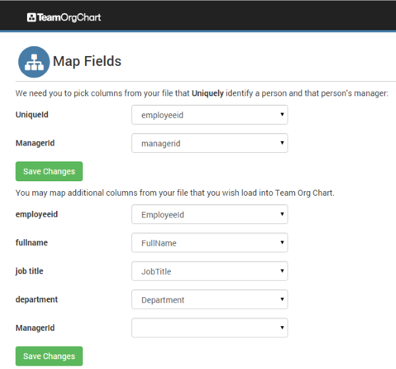Open the department mapping dropdown
Screen dimensions: 396x369
point(209,299)
